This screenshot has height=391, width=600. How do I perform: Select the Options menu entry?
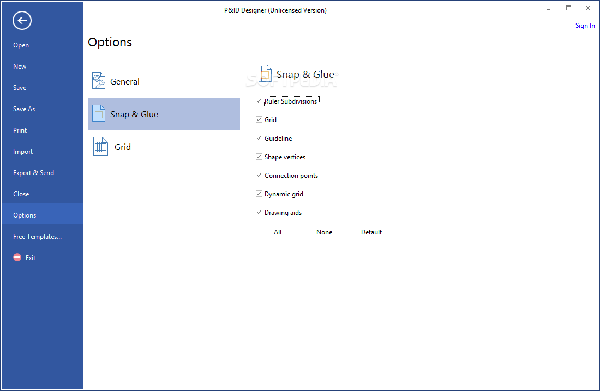tap(42, 214)
